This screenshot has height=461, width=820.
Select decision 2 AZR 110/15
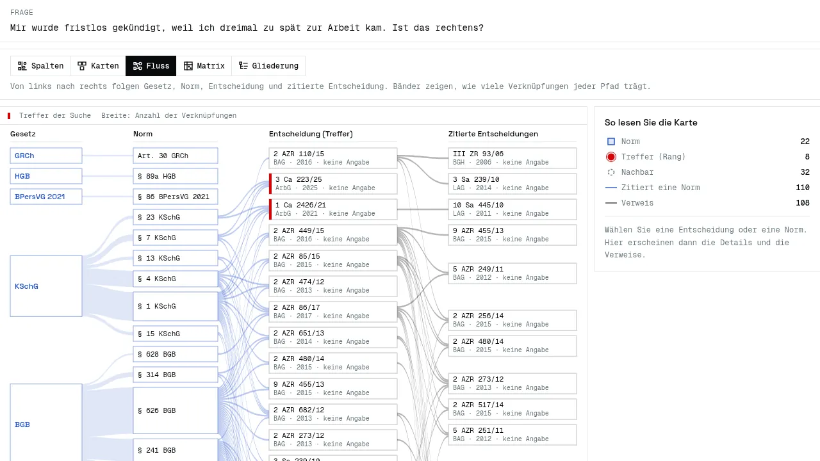[333, 158]
